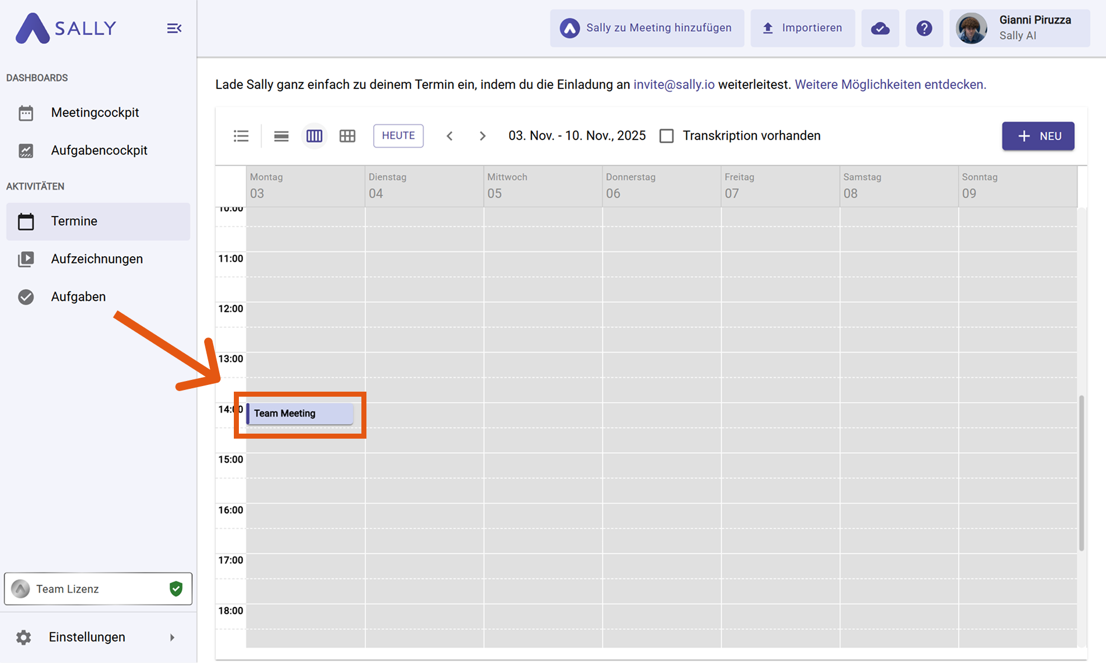
Task: Enable Transkription vorhanden checkbox
Action: pyautogui.click(x=666, y=136)
